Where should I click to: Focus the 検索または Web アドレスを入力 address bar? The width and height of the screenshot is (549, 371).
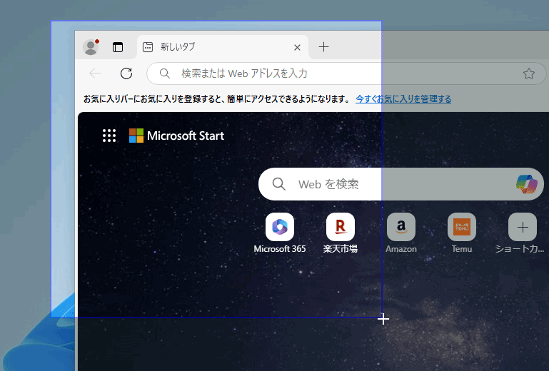346,73
